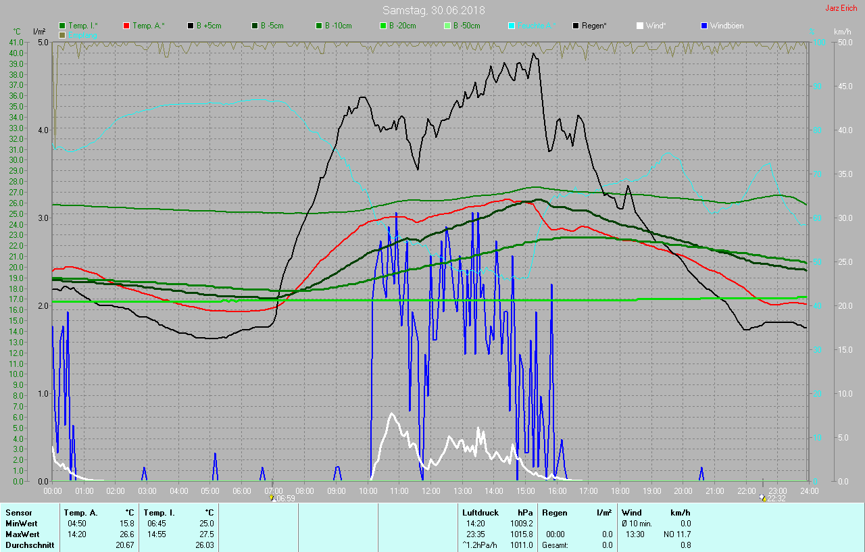The image size is (865, 552).
Task: Click the date title Samstag, 30.06.2018
Action: [433, 10]
